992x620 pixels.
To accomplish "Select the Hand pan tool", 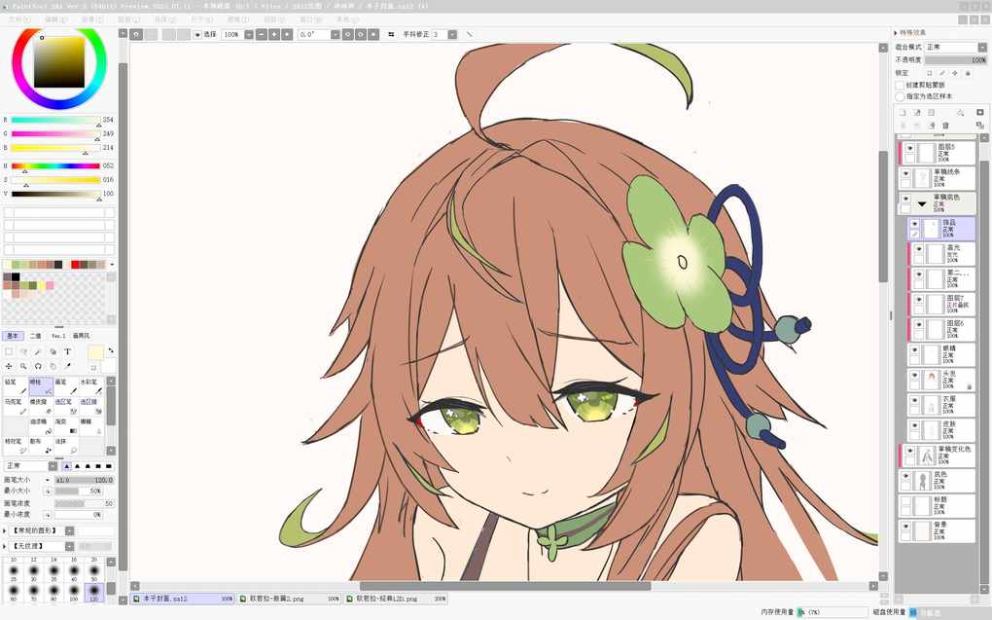I will coord(53,366).
